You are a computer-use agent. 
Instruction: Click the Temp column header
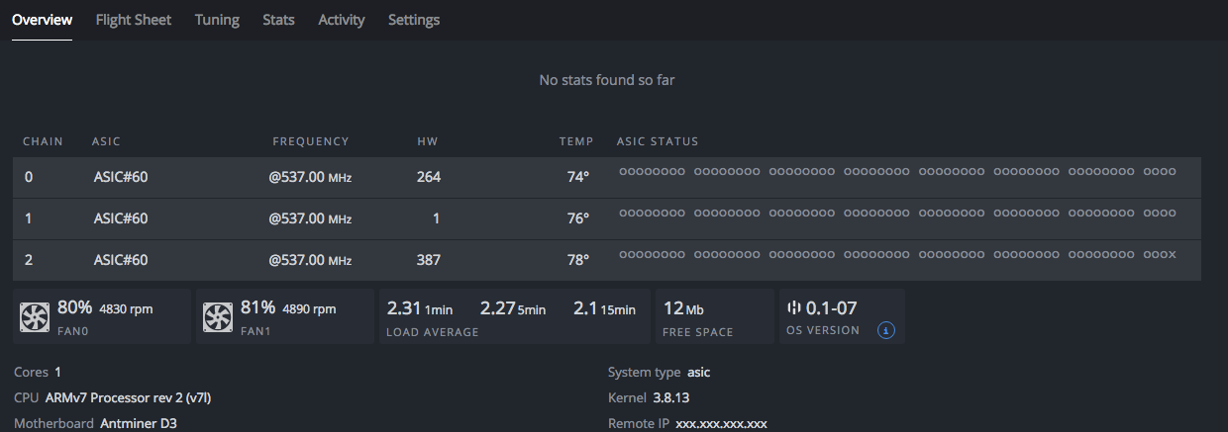point(576,141)
